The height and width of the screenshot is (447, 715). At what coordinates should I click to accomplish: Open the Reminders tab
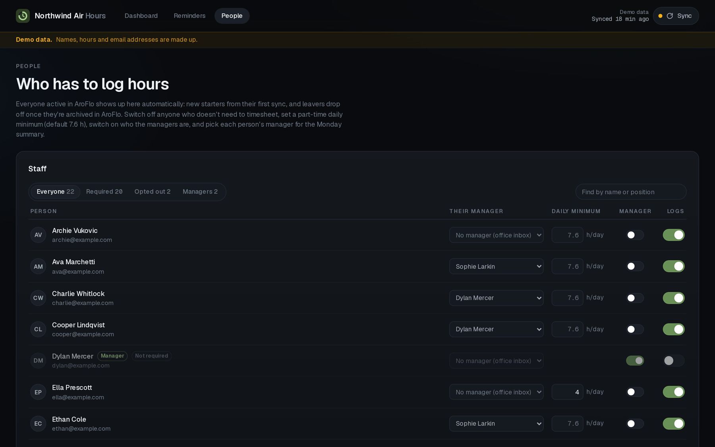pyautogui.click(x=189, y=16)
